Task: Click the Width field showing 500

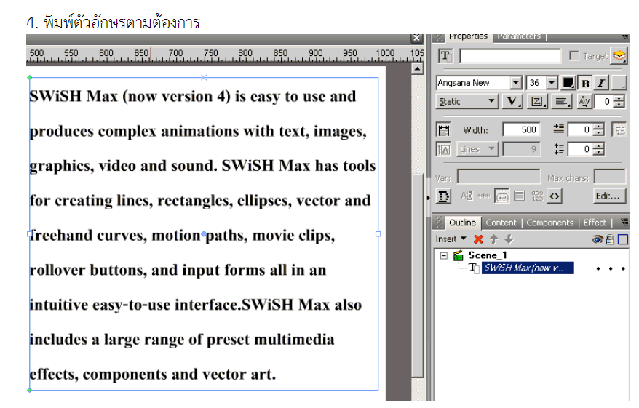Action: point(522,130)
